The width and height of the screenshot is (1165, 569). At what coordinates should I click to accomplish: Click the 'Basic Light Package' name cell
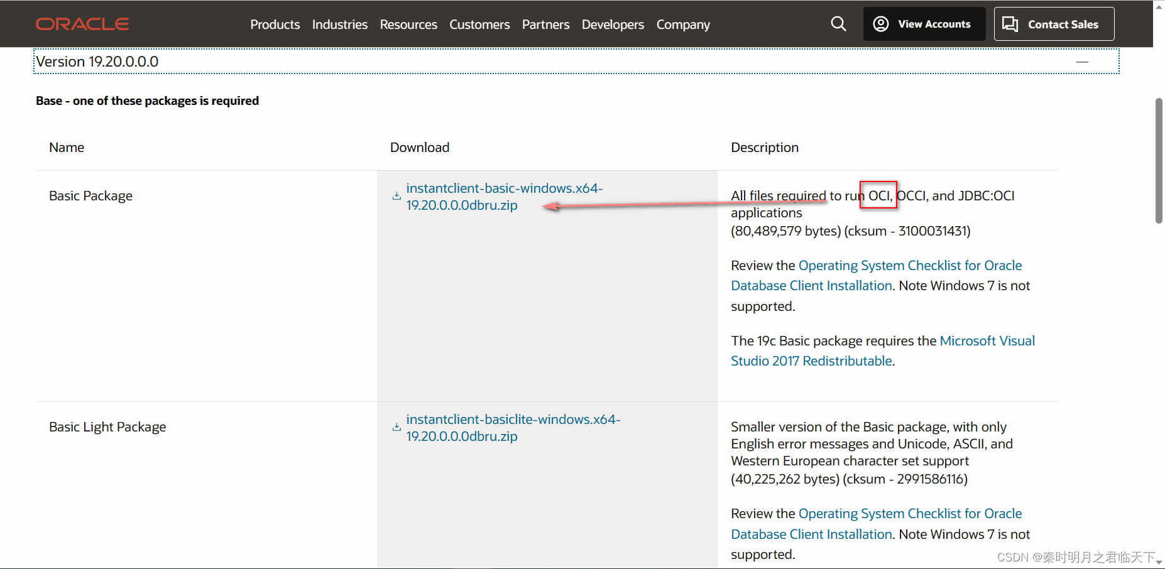click(x=107, y=427)
